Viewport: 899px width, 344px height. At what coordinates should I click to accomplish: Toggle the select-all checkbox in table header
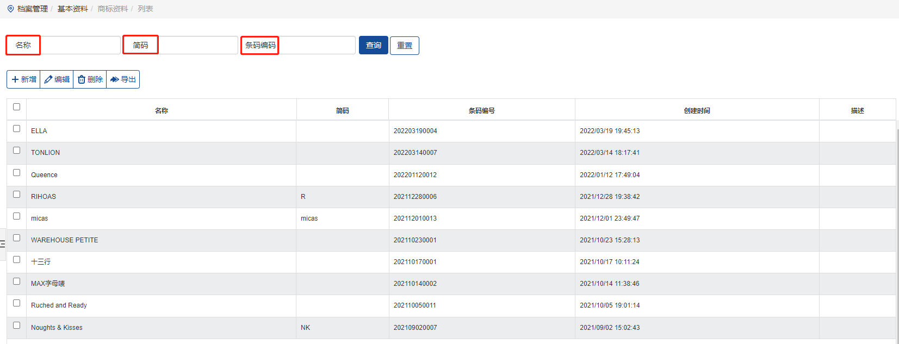pyautogui.click(x=16, y=107)
